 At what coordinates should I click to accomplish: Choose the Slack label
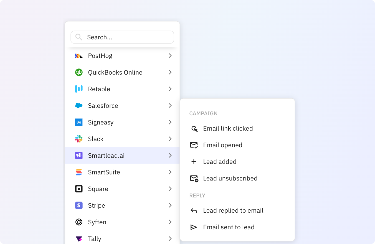(x=96, y=139)
